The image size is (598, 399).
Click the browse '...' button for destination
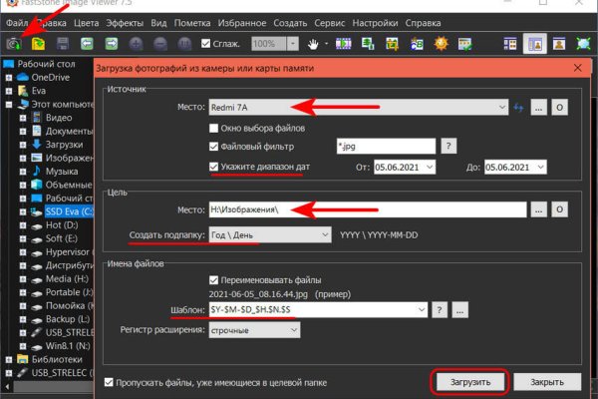pyautogui.click(x=538, y=209)
